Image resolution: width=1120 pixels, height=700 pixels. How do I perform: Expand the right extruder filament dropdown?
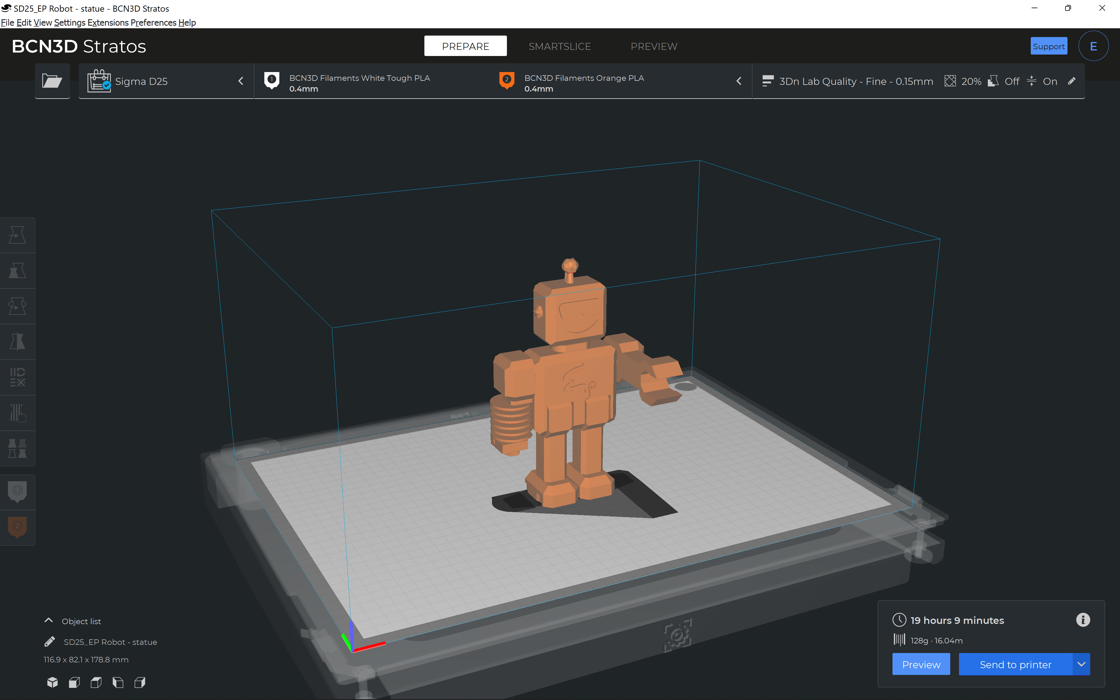(738, 80)
